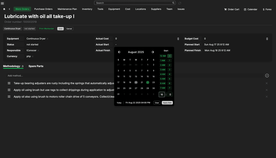276x158 pixels.
Task: Remove Continuous Dryer equipment with X
Action: point(48,39)
